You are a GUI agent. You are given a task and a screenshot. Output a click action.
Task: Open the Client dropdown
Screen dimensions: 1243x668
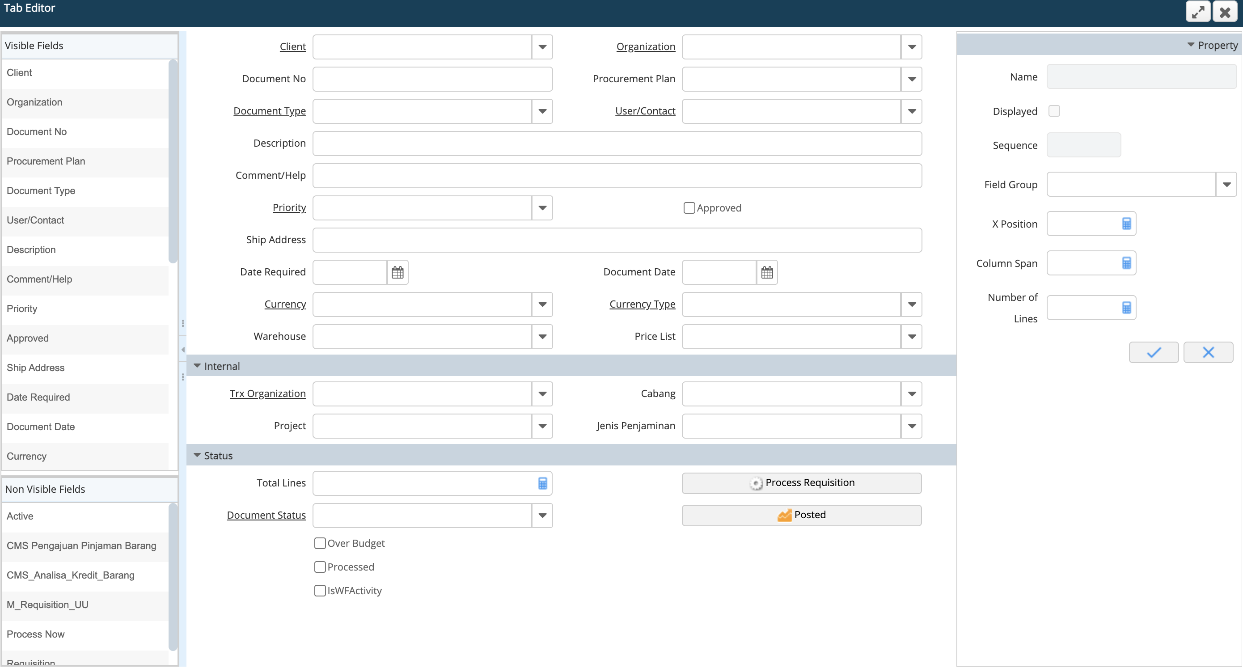(x=542, y=47)
